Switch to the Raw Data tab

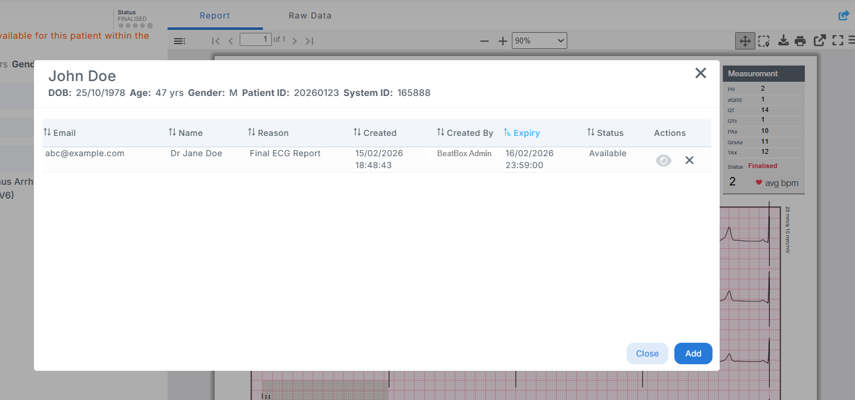point(310,15)
